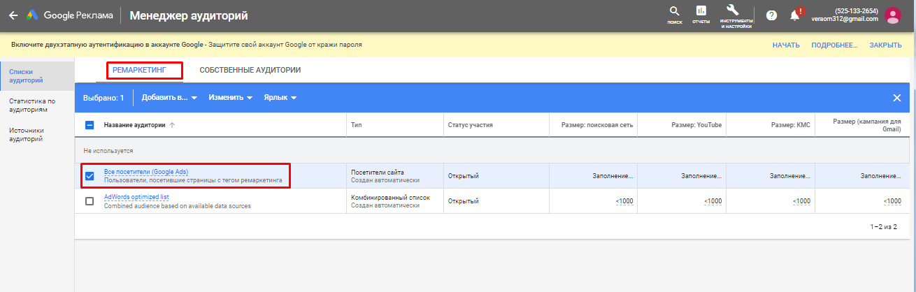The height and width of the screenshot is (292, 916).
Task: Sort by 'Название аудитории' column header
Action: pos(135,126)
